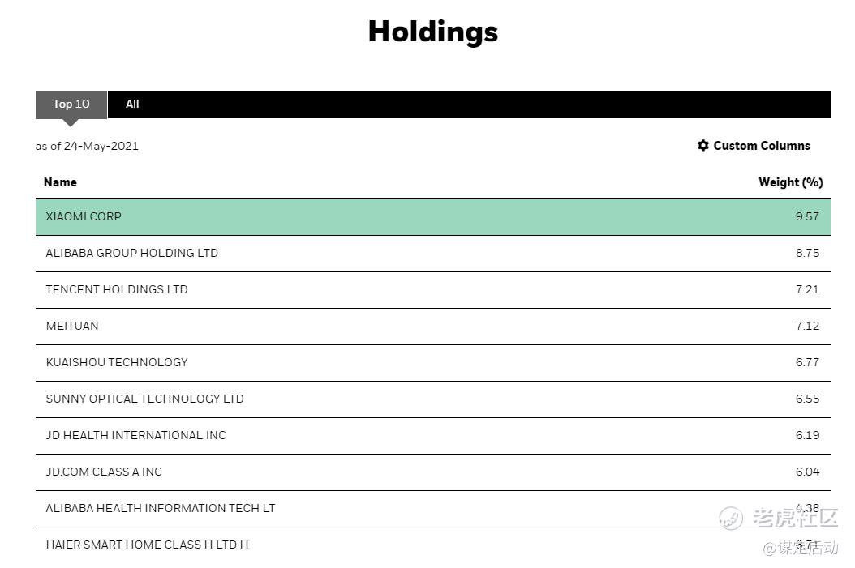Select JD HEALTH INTERNATIONAL INC row

(135, 435)
